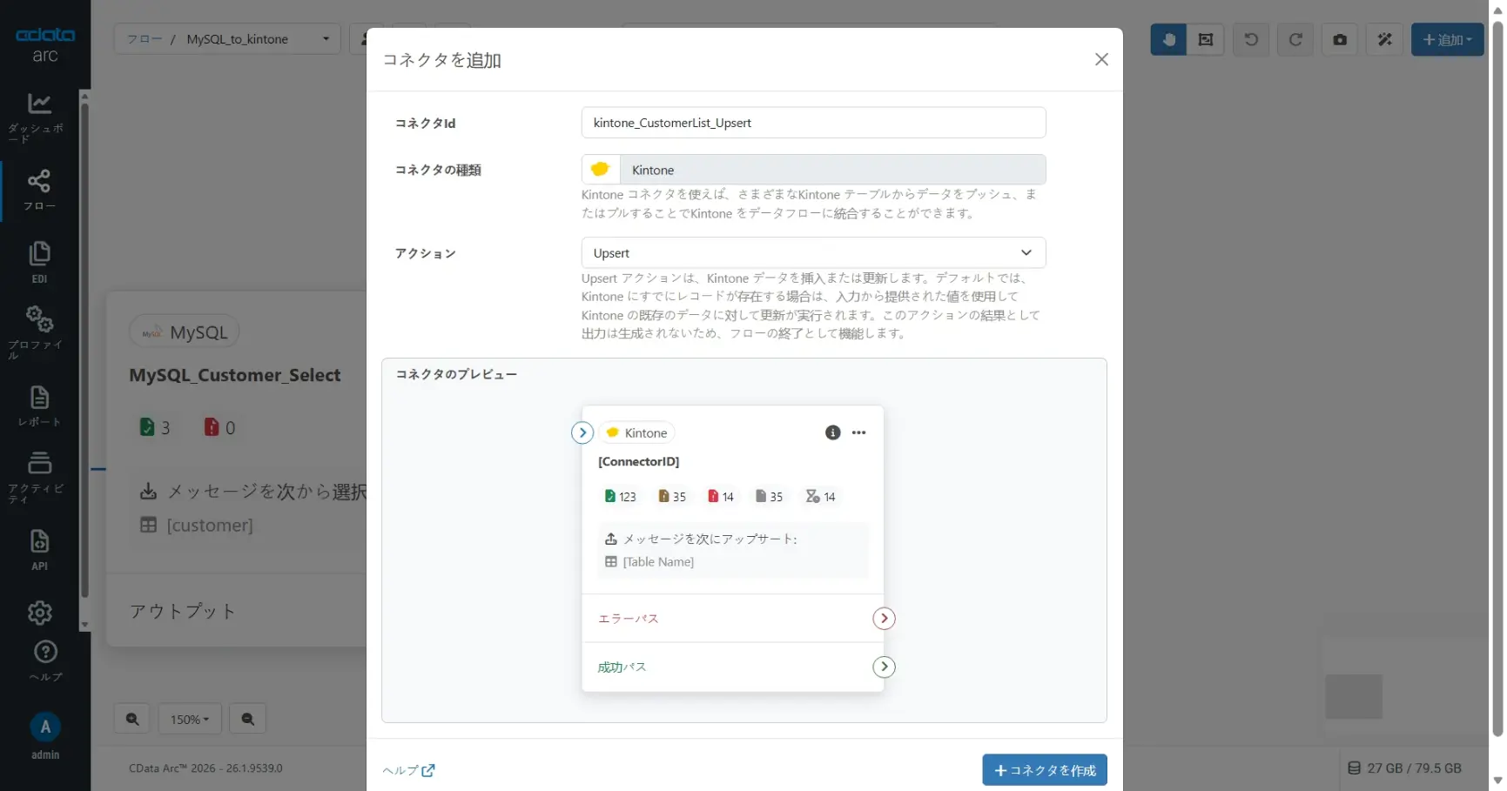The height and width of the screenshot is (791, 1507).
Task: Click the fit-to-screen toolbar icon
Action: pyautogui.click(x=1206, y=39)
